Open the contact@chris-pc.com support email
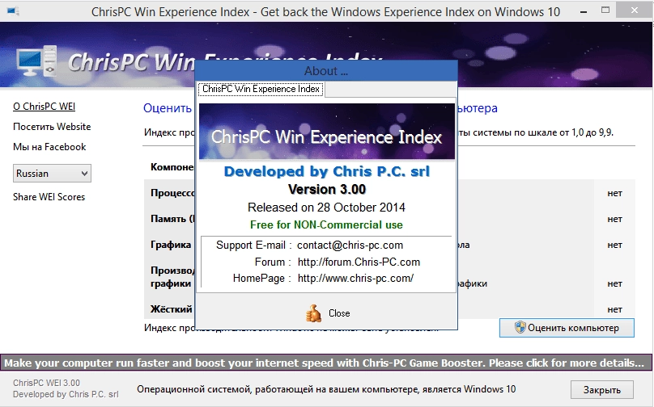Viewport: 654px width, 407px height. (x=350, y=245)
